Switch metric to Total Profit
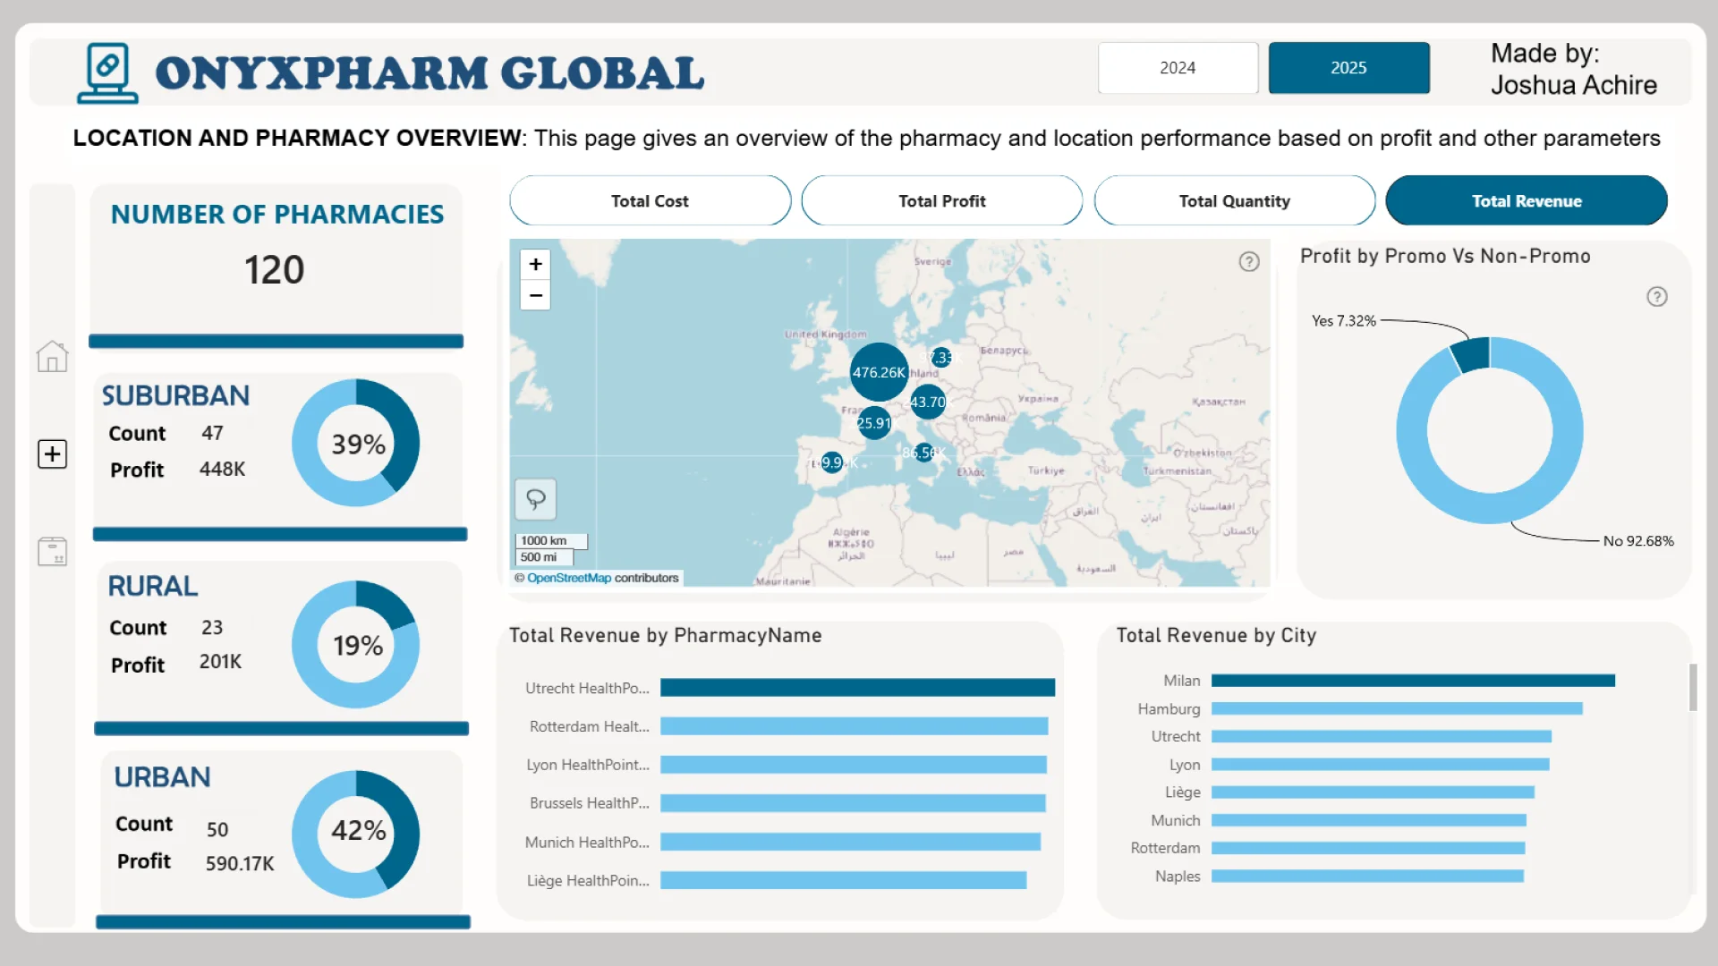 coord(941,201)
